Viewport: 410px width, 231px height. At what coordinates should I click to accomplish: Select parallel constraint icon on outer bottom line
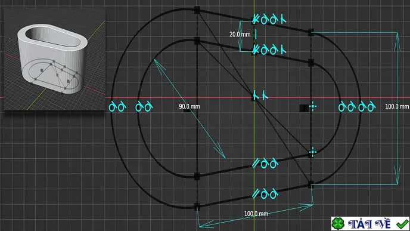coord(256,194)
